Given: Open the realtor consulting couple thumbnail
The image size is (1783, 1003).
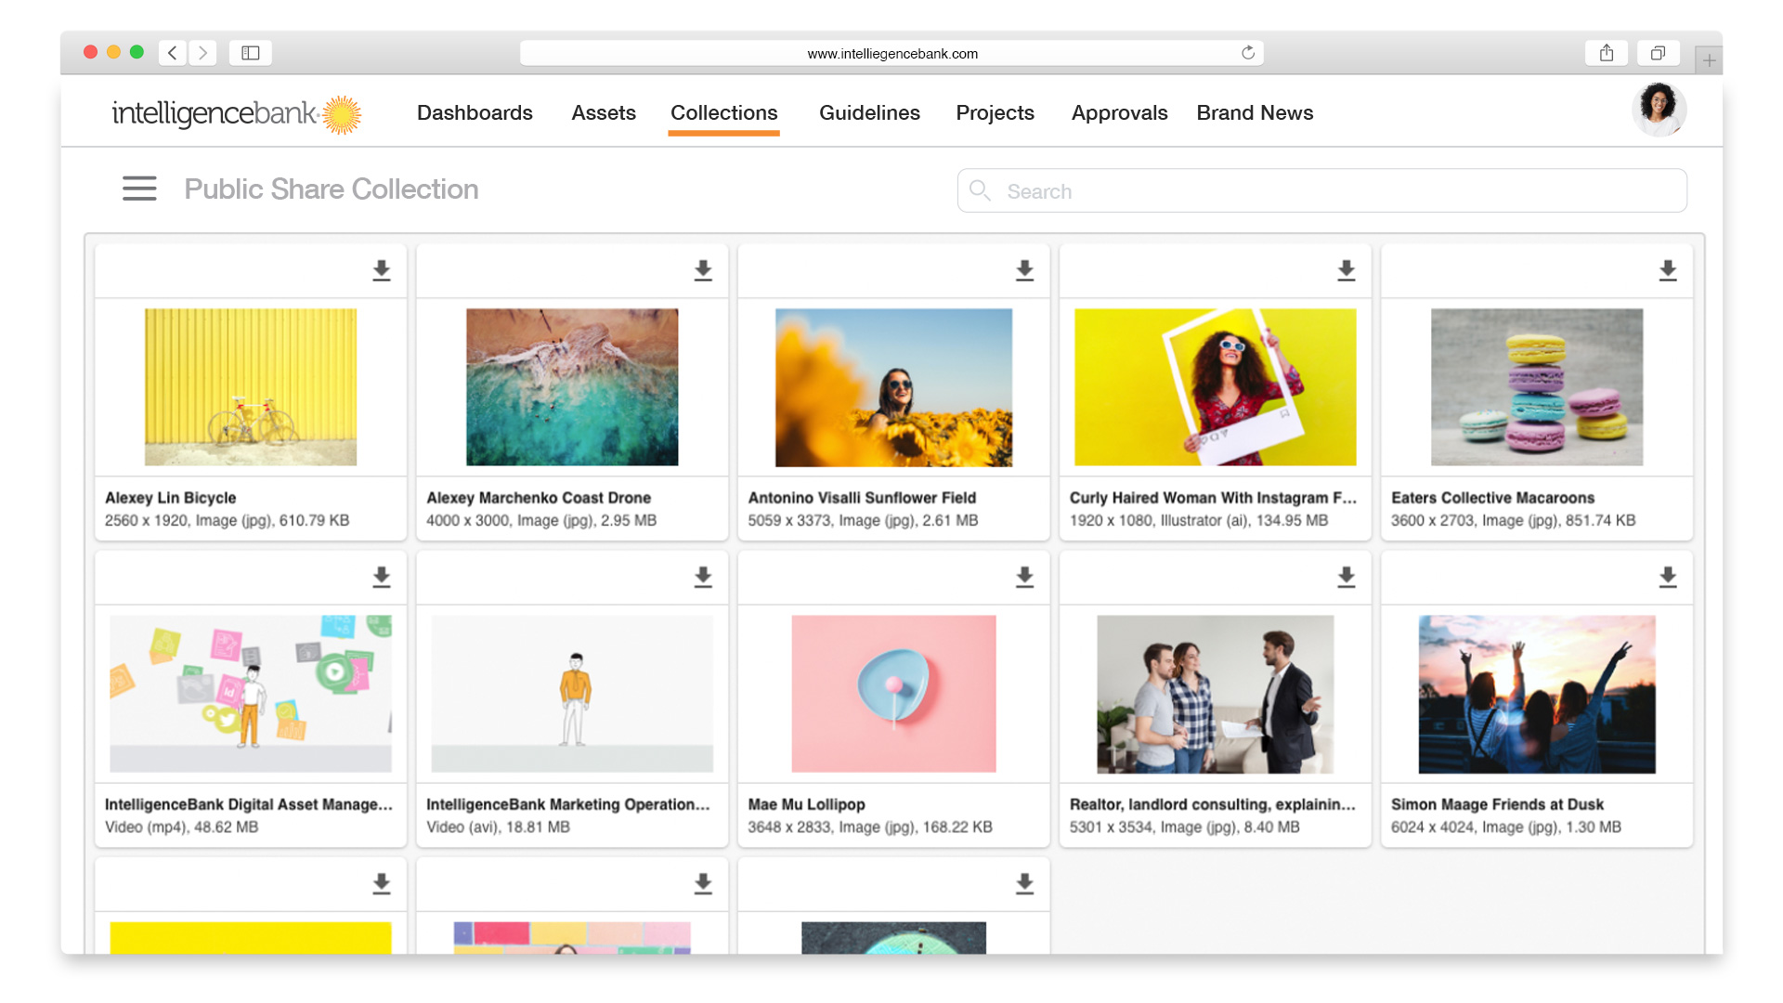Looking at the screenshot, I should coord(1215,694).
